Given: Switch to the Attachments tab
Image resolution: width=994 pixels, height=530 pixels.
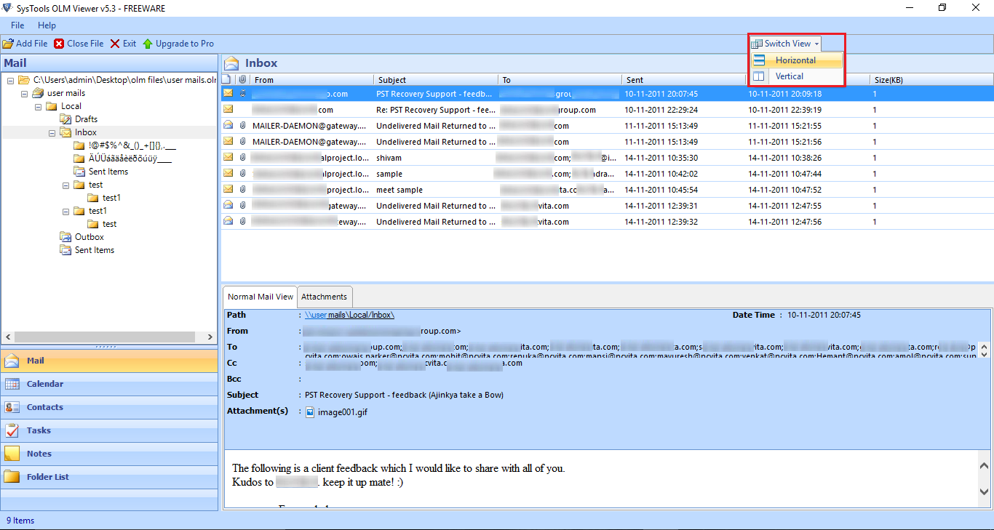Looking at the screenshot, I should coord(325,297).
